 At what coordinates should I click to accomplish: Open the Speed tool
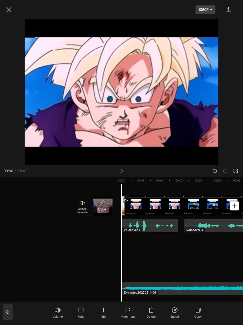[175, 313]
